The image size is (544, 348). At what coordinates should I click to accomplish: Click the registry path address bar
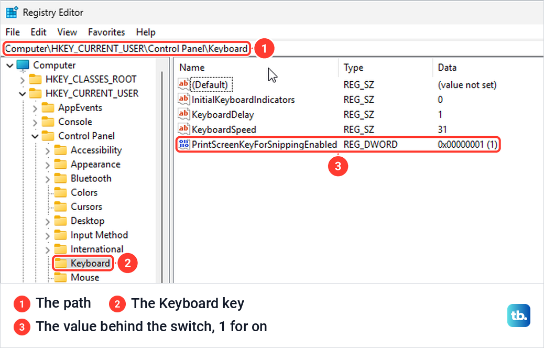(272, 49)
